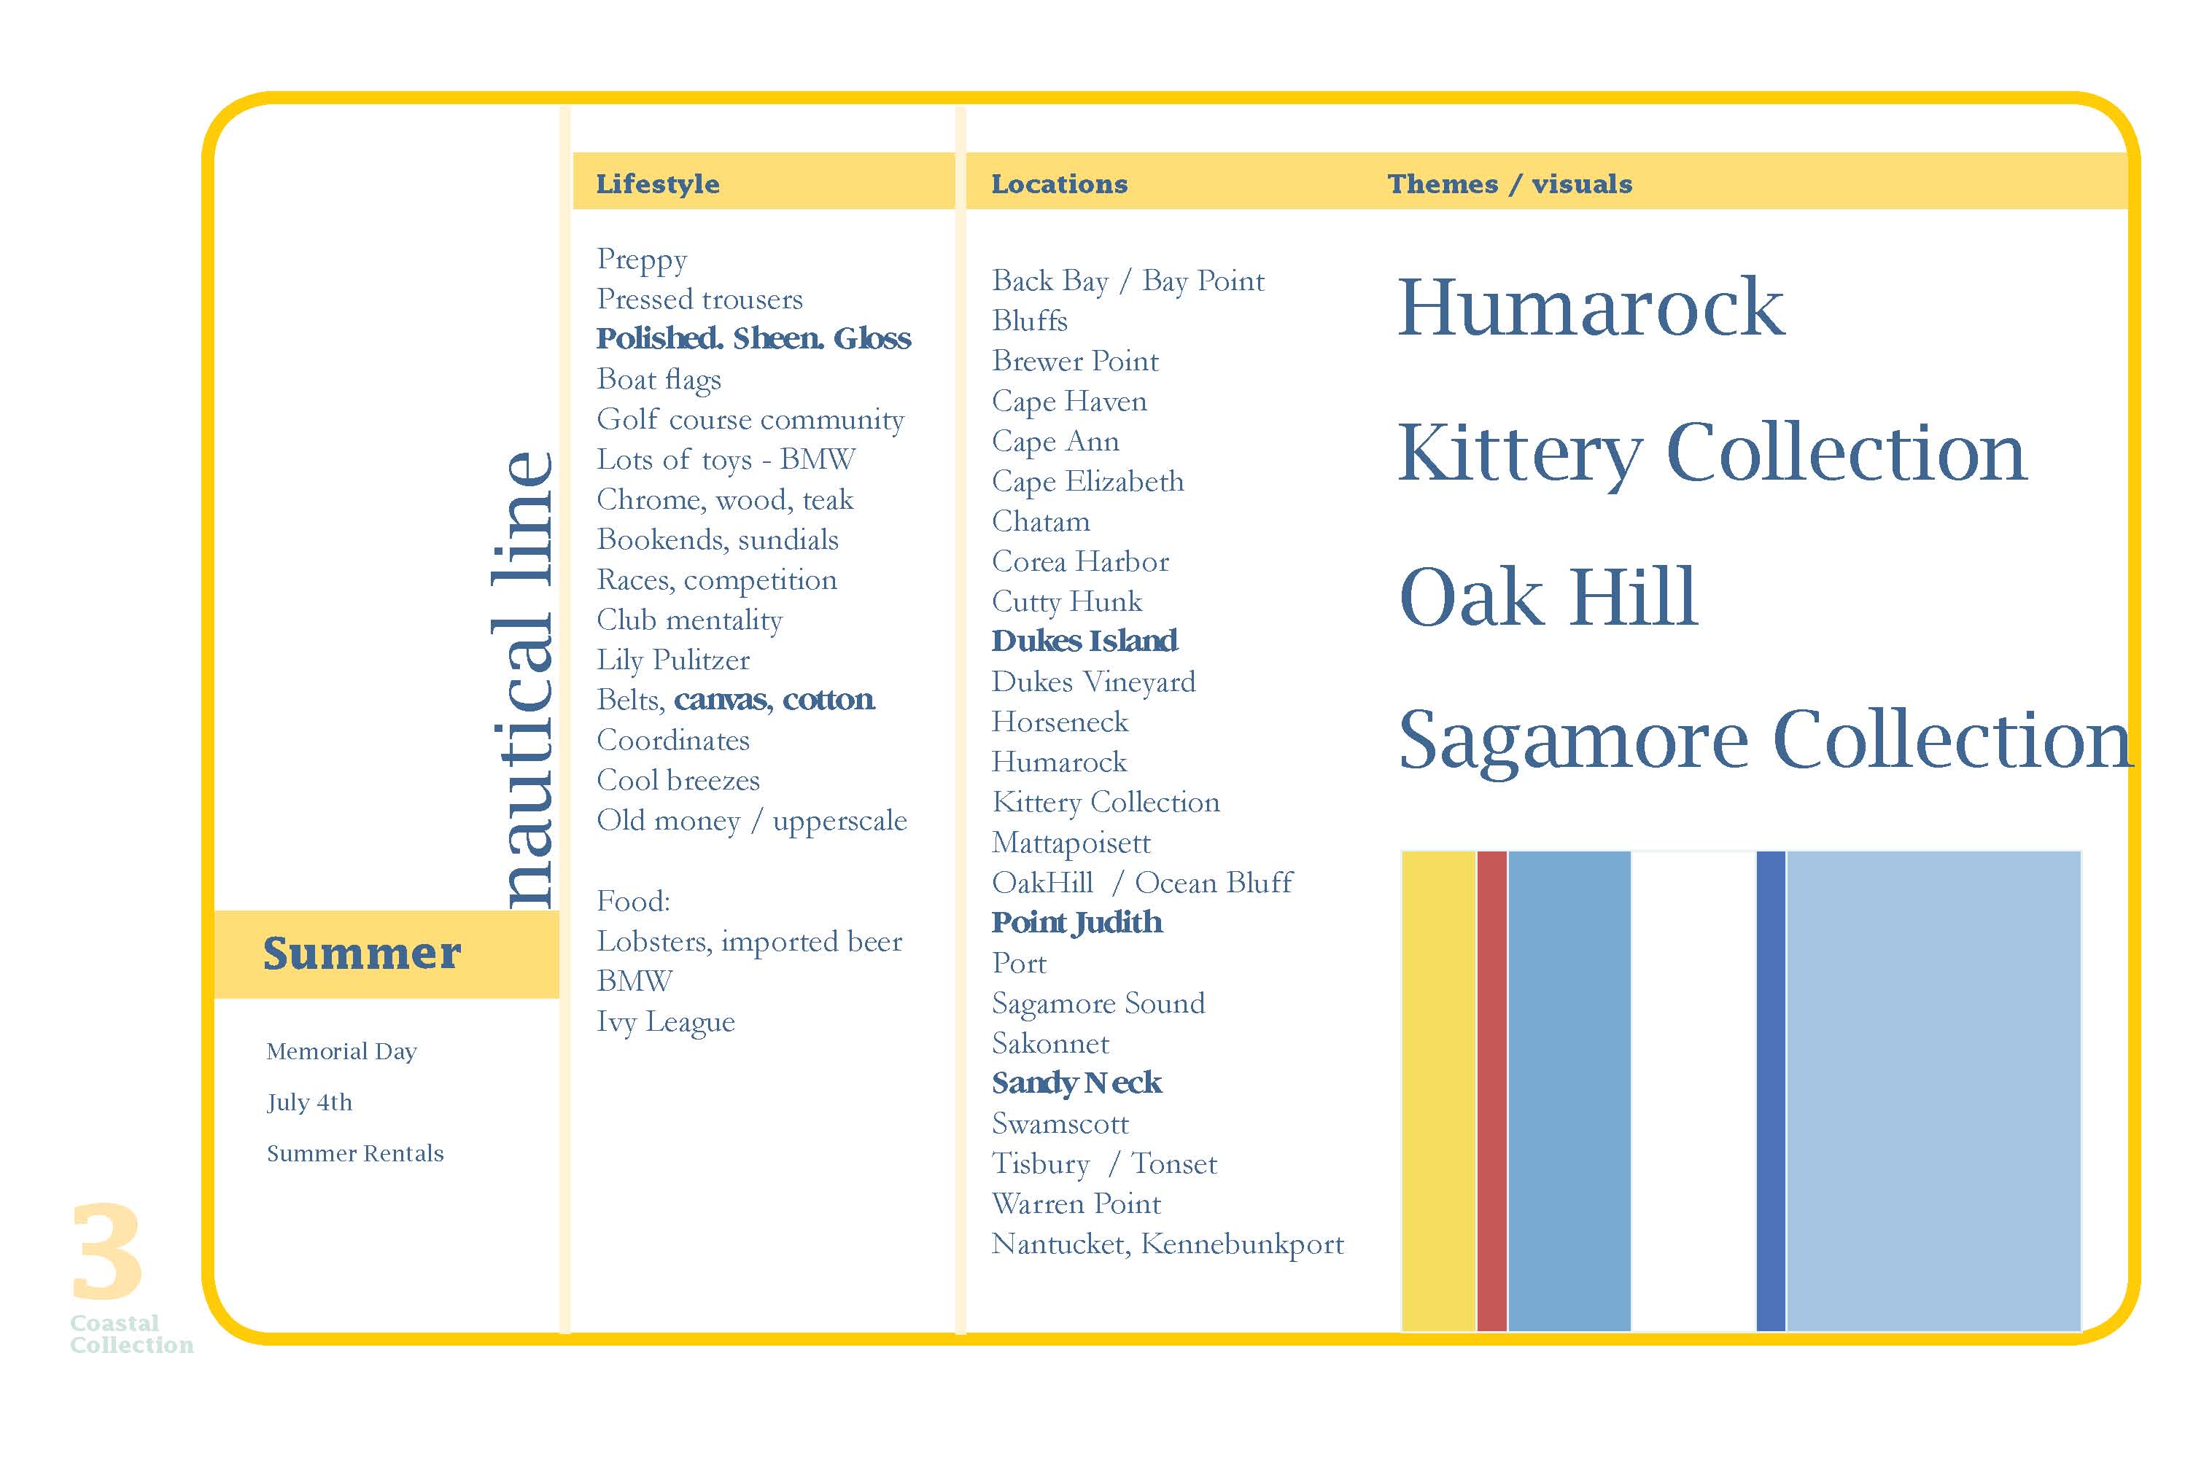Click the 'Food:' label
Viewport: 2212px width, 1458px height.
634,901
